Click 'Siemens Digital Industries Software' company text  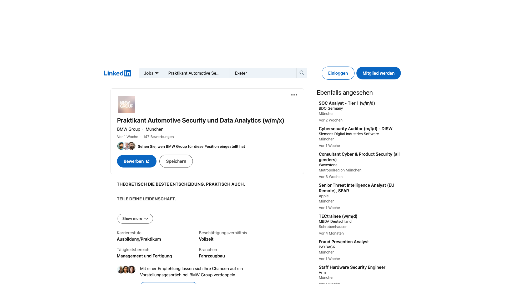click(x=349, y=134)
